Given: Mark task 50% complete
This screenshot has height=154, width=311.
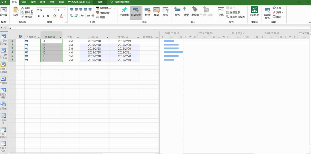Looking at the screenshot, I should [81, 9].
